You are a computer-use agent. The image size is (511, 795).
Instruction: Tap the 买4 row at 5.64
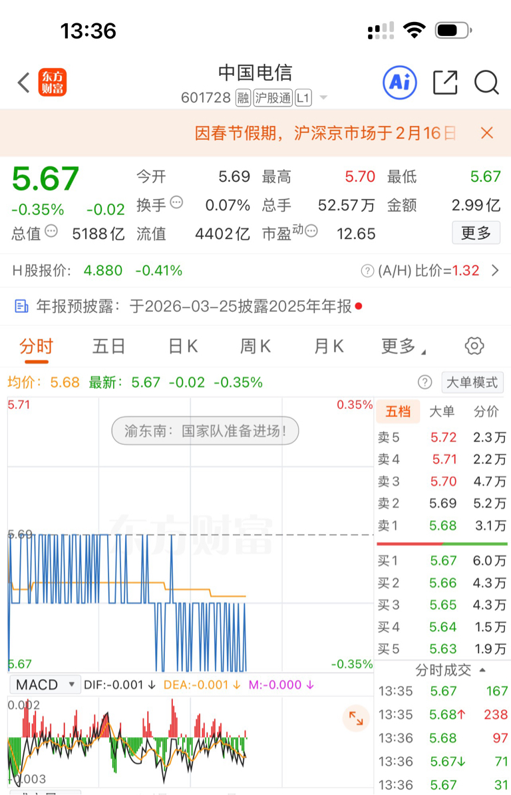click(x=442, y=627)
